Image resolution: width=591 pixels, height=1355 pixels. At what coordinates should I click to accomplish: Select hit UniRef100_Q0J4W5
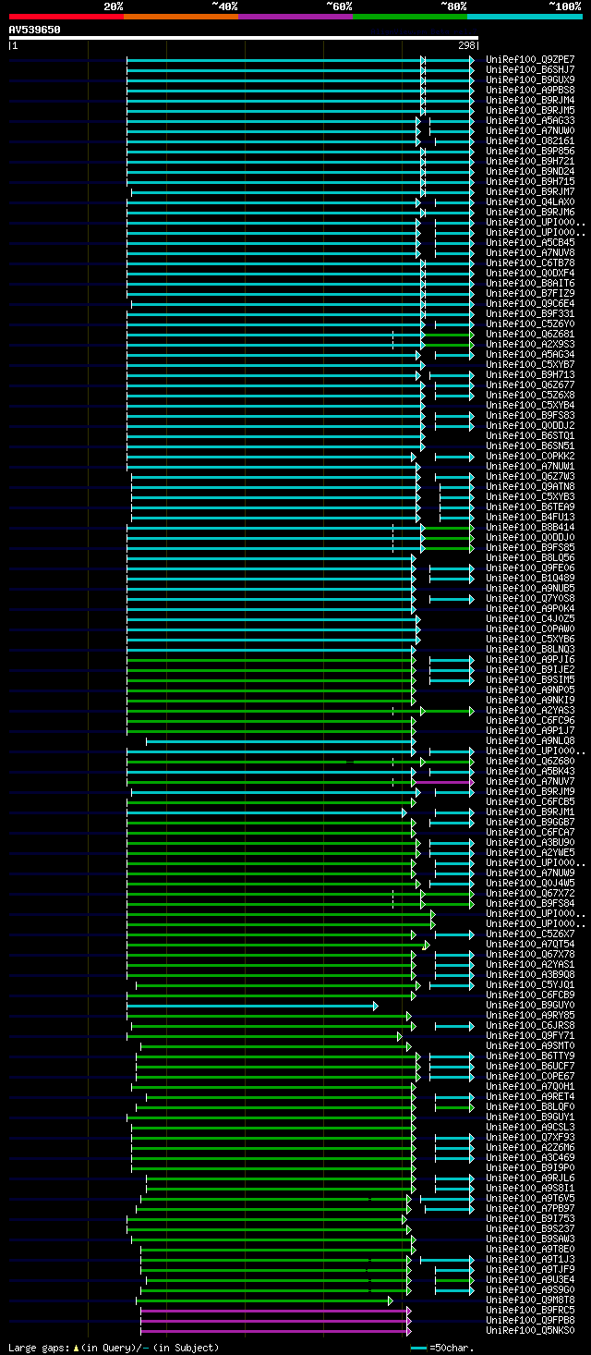530,883
